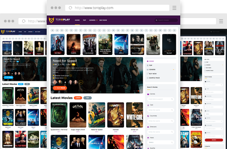Click first cast avatar in Need for Speed banner
The height and width of the screenshot is (149, 227).
[55, 82]
